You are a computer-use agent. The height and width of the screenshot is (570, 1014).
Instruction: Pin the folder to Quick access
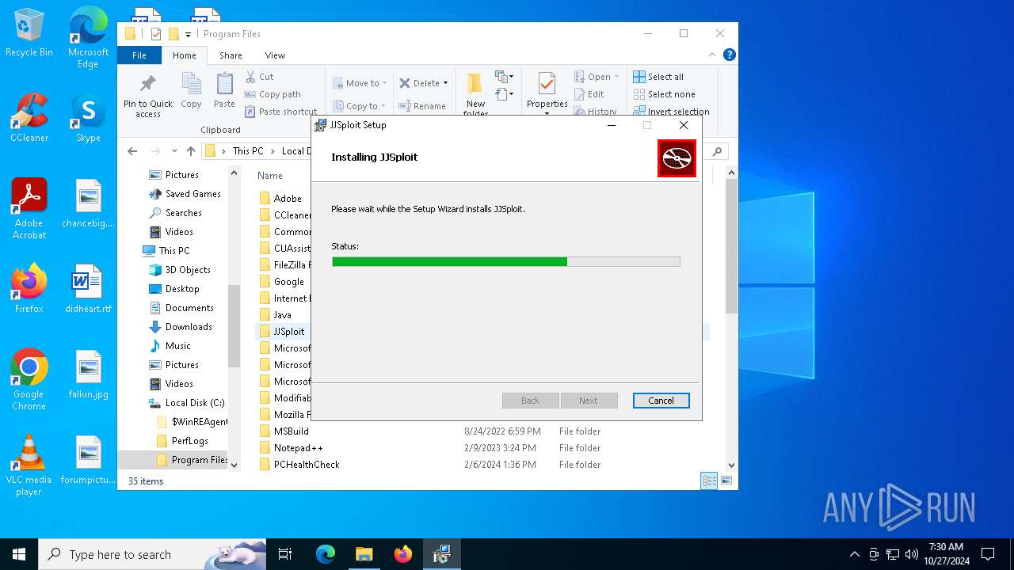[147, 97]
